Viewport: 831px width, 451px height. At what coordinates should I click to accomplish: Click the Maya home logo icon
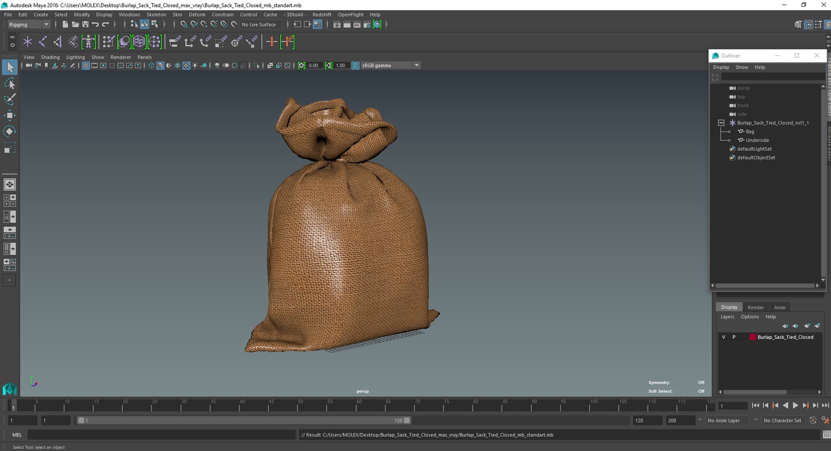click(x=10, y=389)
